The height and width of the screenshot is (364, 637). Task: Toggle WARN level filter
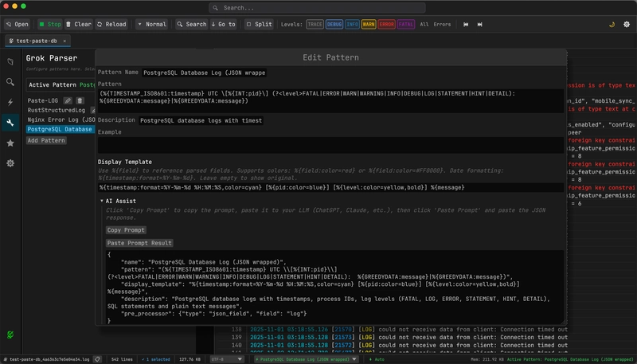pos(369,25)
